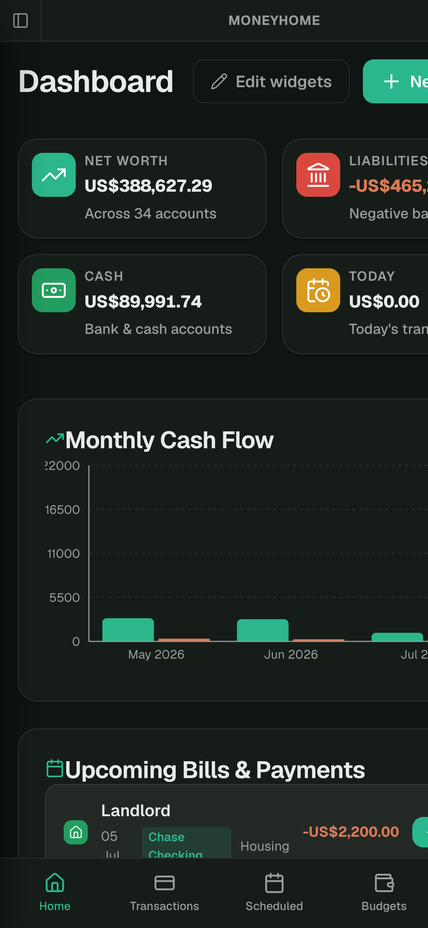Click the Edit widgets button

tap(271, 81)
